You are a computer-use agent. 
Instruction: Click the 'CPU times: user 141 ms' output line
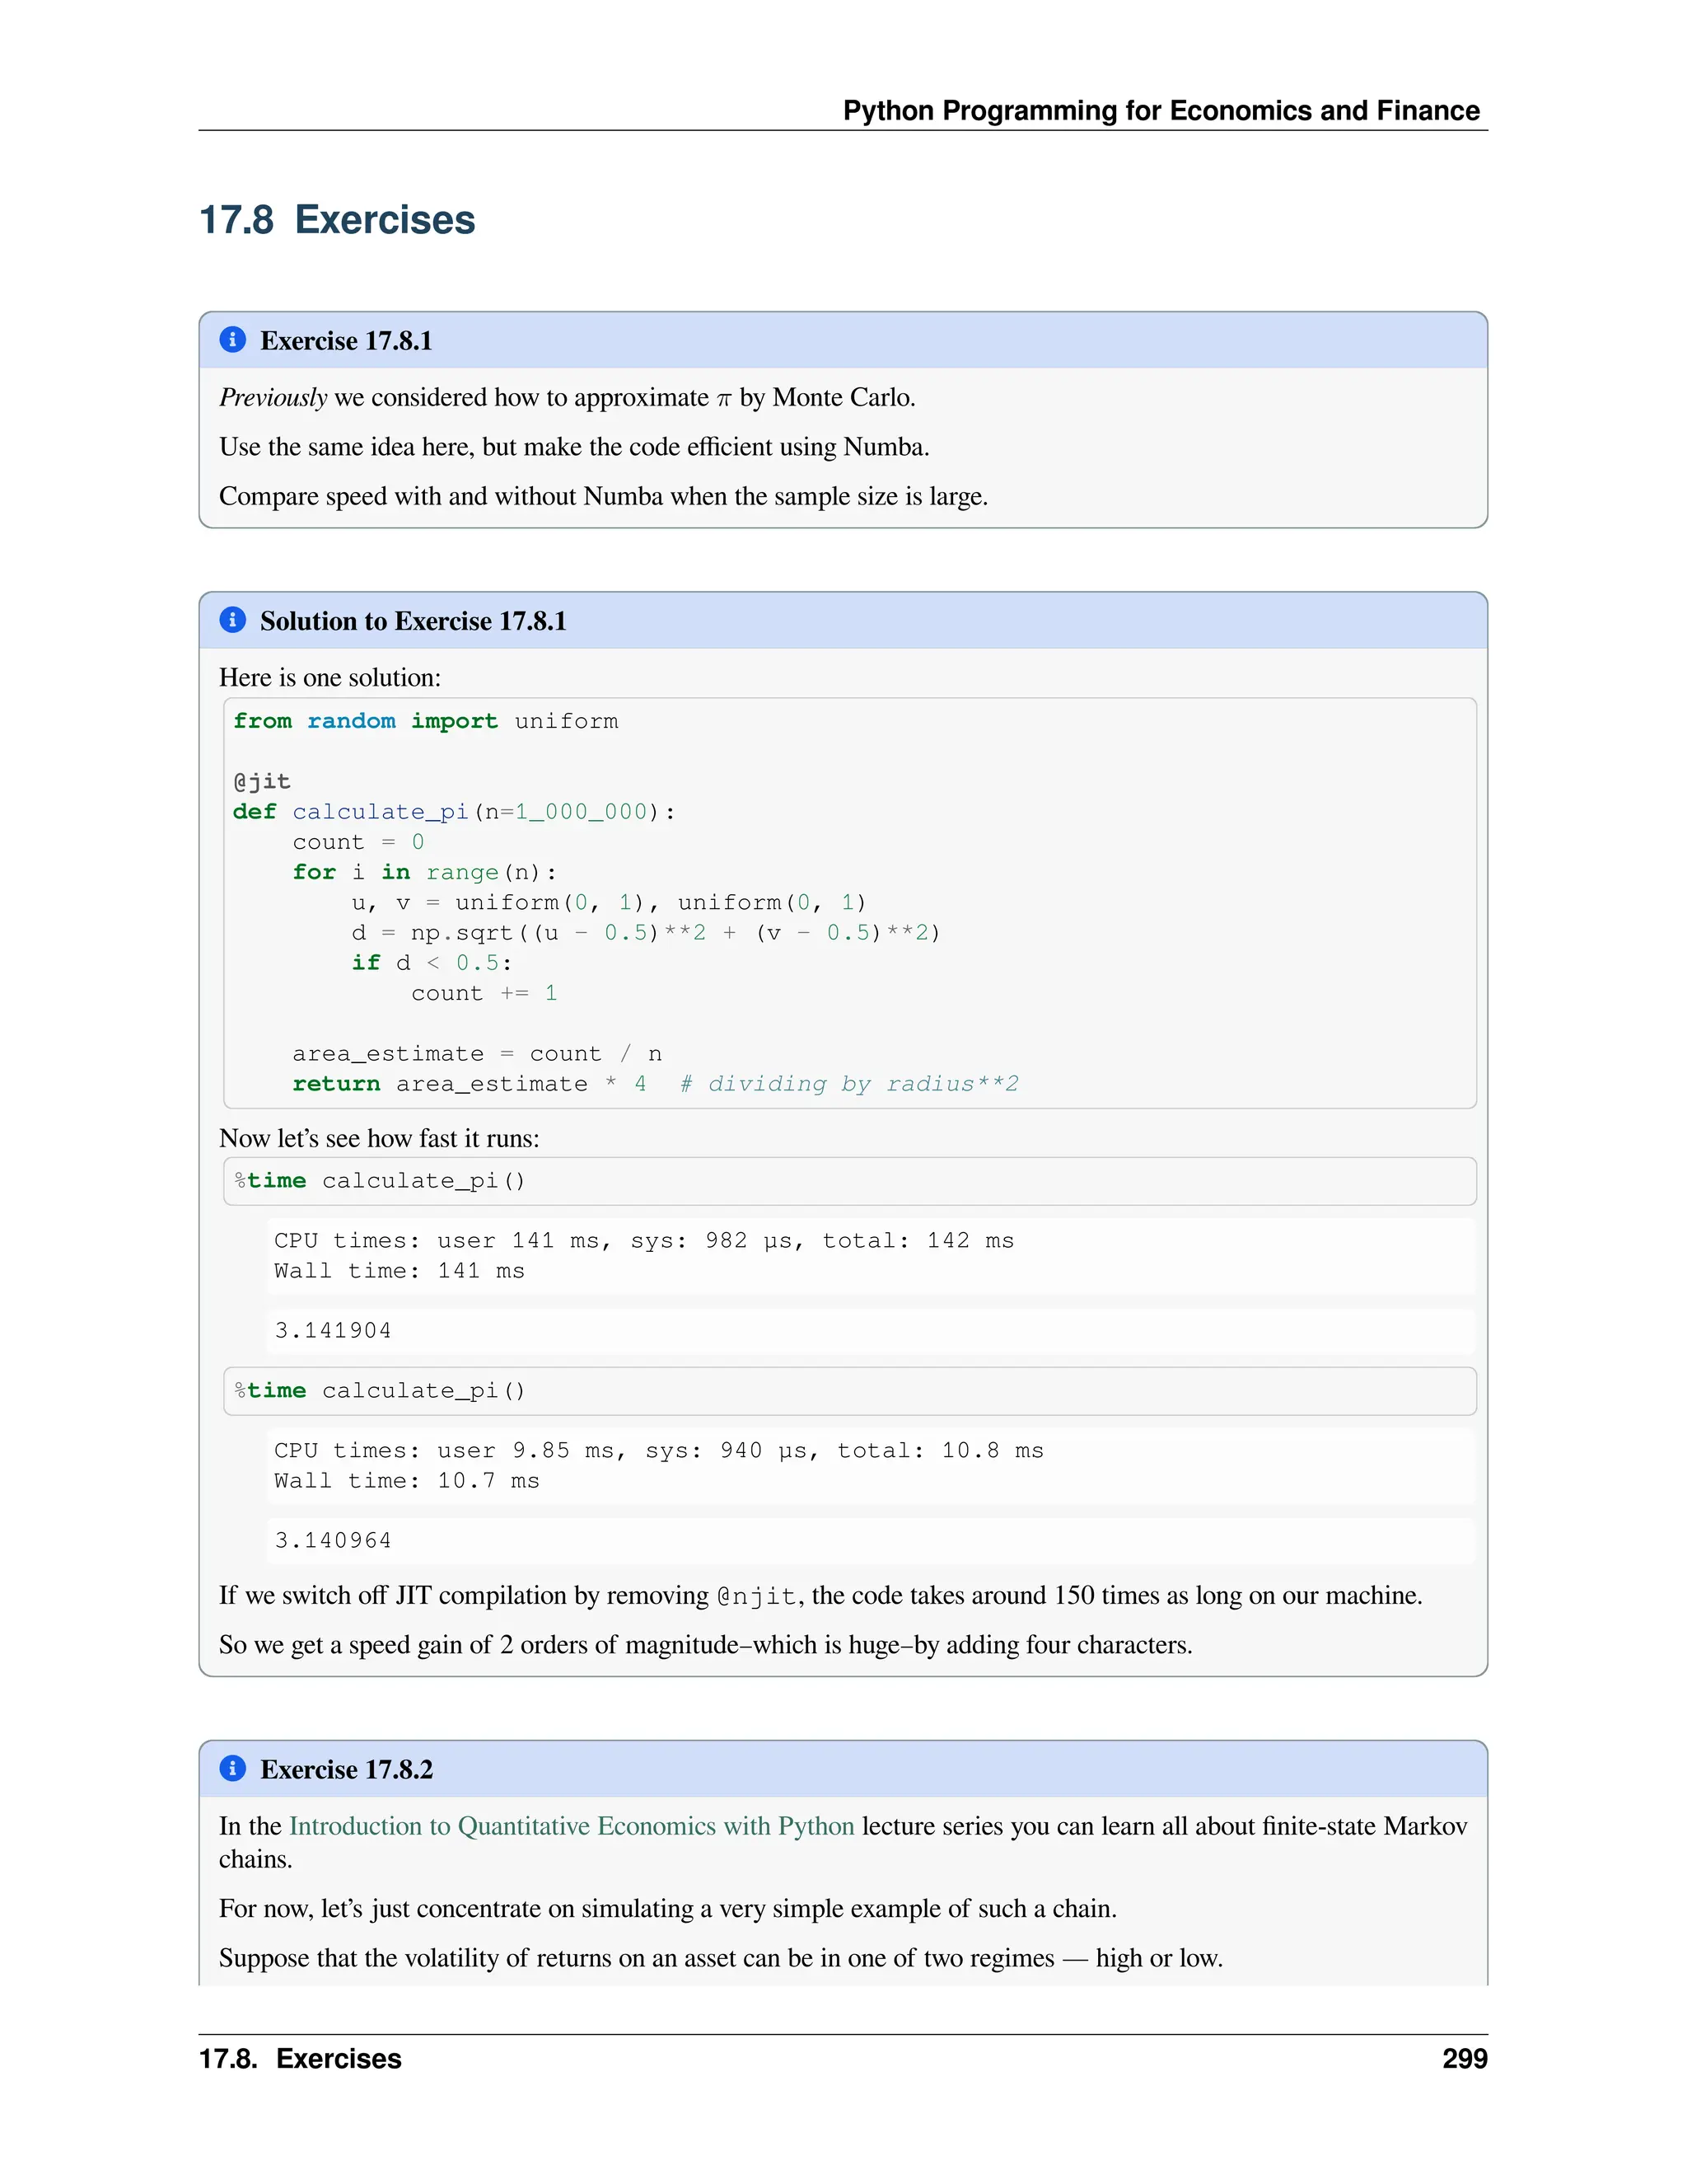(643, 1241)
